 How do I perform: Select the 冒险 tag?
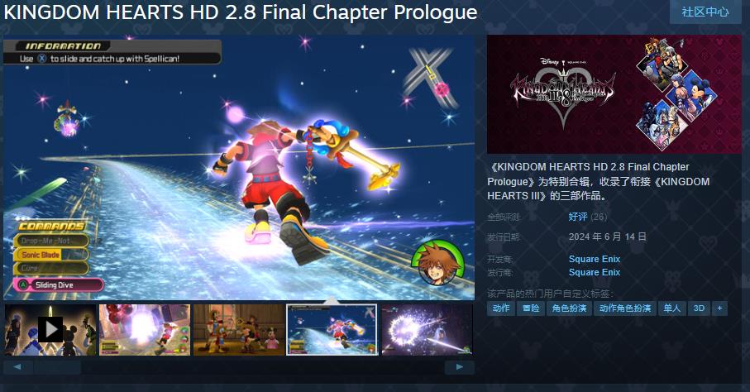[531, 308]
